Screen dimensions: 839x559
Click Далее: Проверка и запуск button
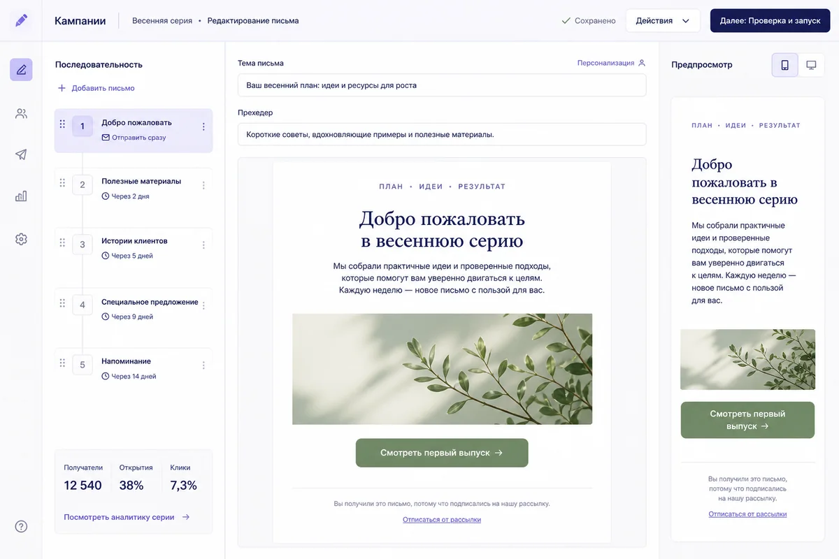[770, 21]
